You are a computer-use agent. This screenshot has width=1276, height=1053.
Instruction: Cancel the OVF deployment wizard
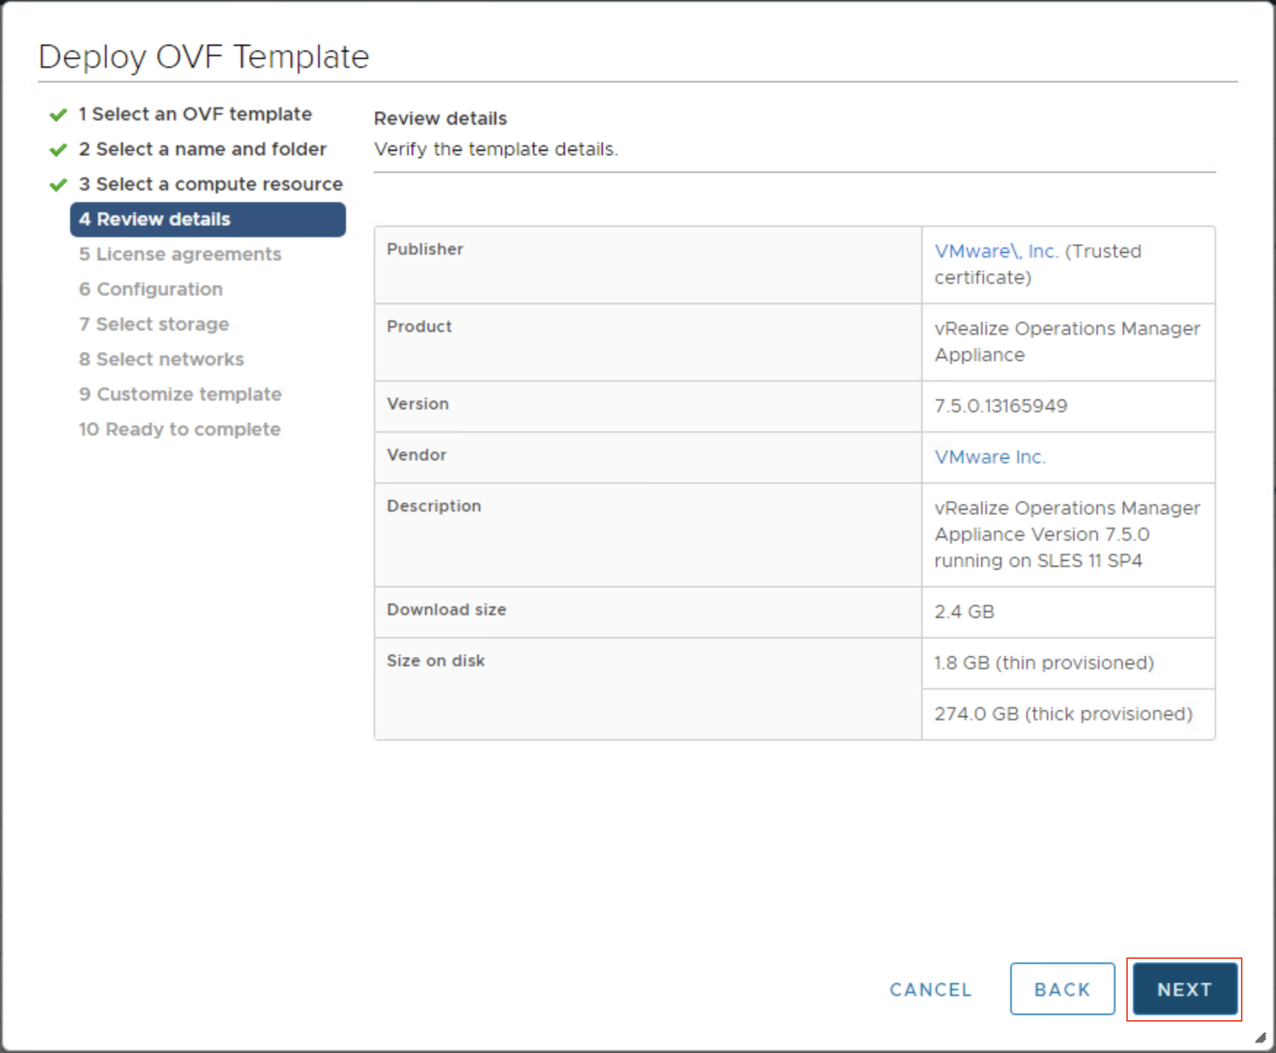point(930,990)
